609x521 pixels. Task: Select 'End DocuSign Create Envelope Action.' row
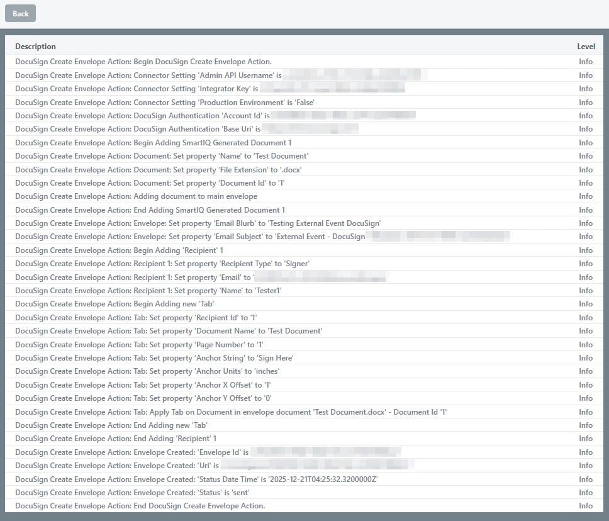click(x=304, y=506)
